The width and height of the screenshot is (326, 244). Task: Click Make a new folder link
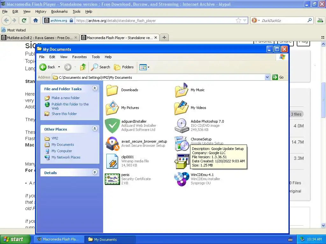click(66, 98)
